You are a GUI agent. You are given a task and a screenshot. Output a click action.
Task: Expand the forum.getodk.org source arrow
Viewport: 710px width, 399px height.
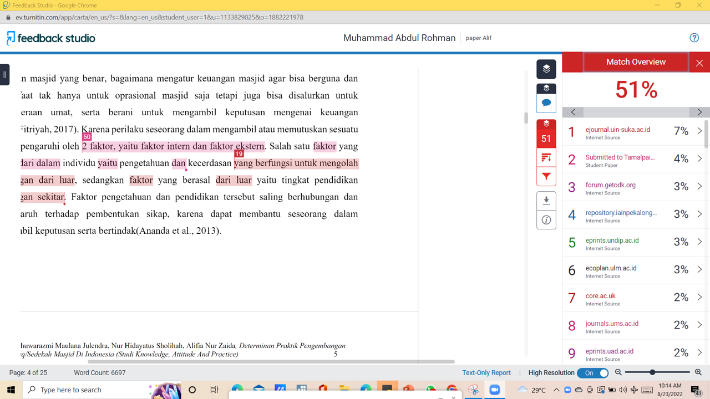[699, 187]
